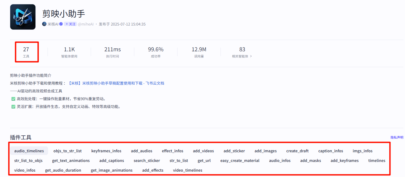Click the green check before 灵活扩展
Screen dimensions: 405x177
[x=13, y=107]
